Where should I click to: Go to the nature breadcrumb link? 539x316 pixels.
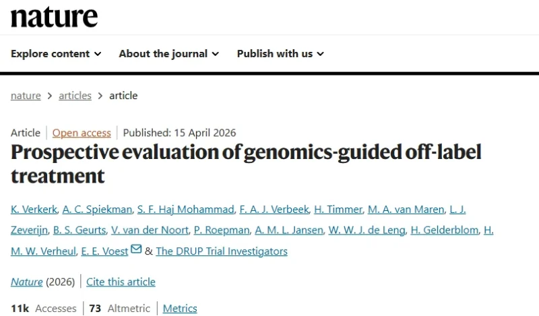(26, 96)
